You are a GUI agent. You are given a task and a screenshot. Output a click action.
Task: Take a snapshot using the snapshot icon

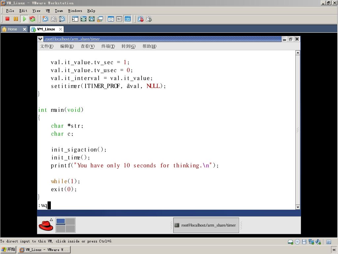[x=45, y=19]
